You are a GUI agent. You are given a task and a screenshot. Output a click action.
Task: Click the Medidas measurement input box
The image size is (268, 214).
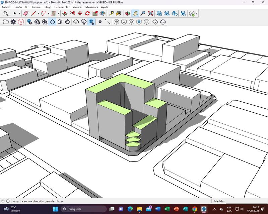tap(246, 201)
